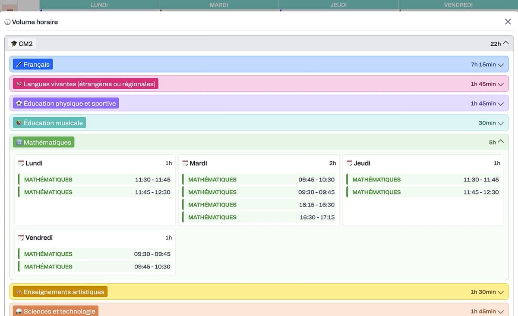Viewport: 518px width, 316px height.
Task: Click the calendar icon next to Jeudi
Action: (x=349, y=163)
